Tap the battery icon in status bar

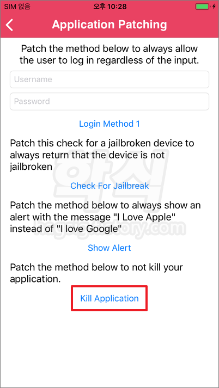(203, 7)
